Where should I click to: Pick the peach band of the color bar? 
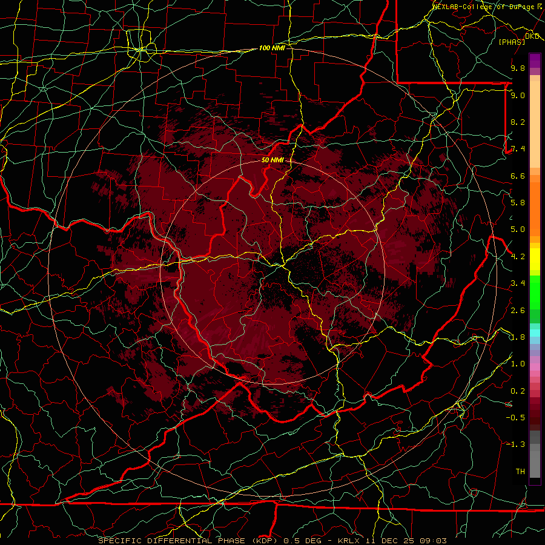[535, 122]
